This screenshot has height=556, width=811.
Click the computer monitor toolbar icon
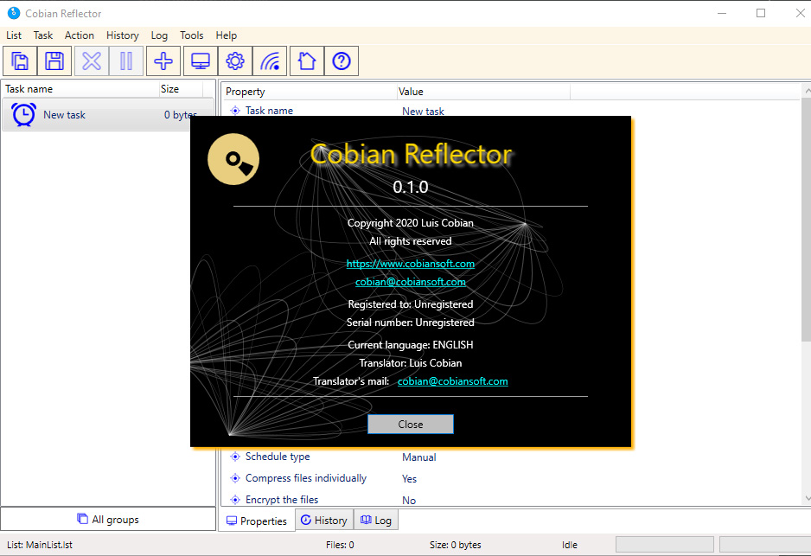pyautogui.click(x=201, y=61)
